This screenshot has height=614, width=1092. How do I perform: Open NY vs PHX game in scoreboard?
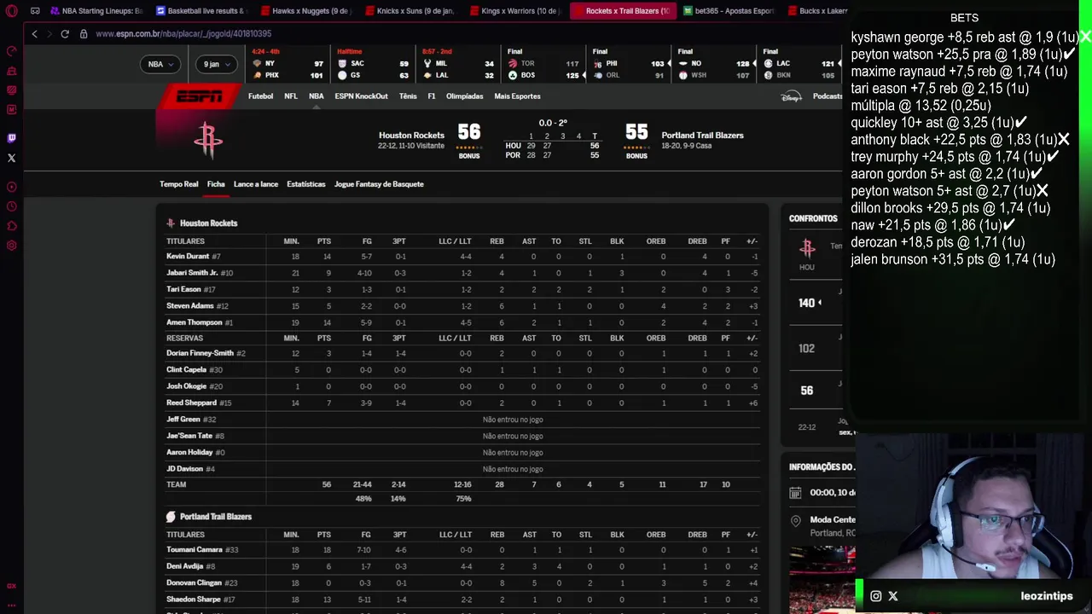pyautogui.click(x=288, y=64)
